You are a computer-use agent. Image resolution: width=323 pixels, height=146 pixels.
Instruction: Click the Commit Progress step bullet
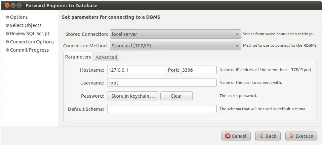[7, 50]
